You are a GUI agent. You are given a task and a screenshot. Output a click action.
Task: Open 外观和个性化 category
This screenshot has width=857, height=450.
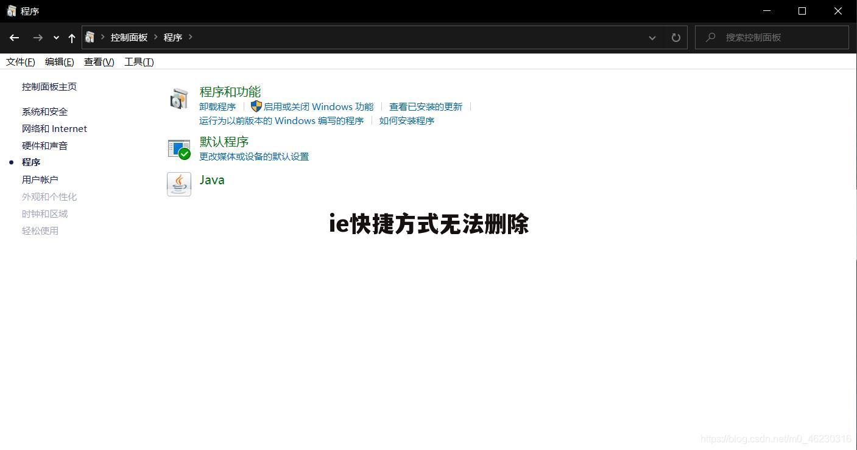49,196
